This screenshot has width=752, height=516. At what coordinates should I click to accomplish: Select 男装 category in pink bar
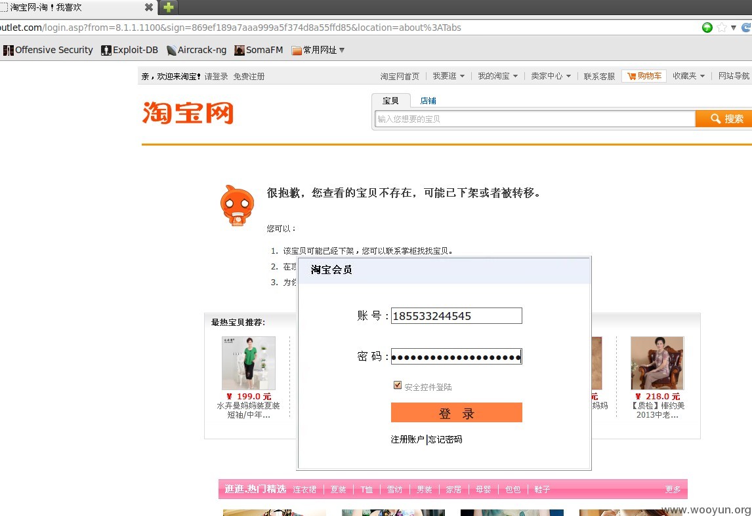coord(425,490)
